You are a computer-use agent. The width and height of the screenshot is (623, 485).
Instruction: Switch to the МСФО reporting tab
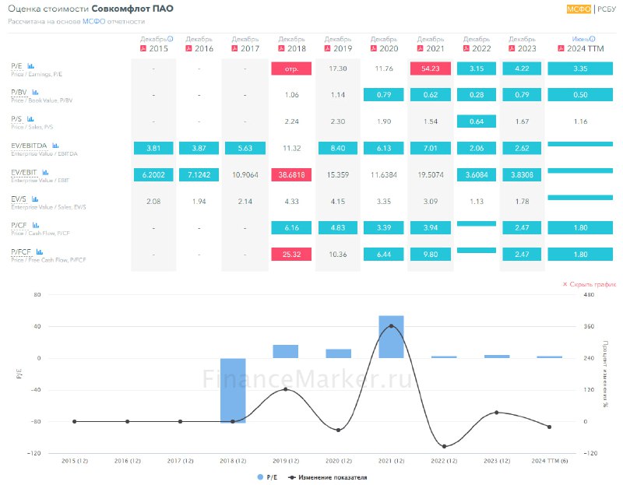[579, 9]
